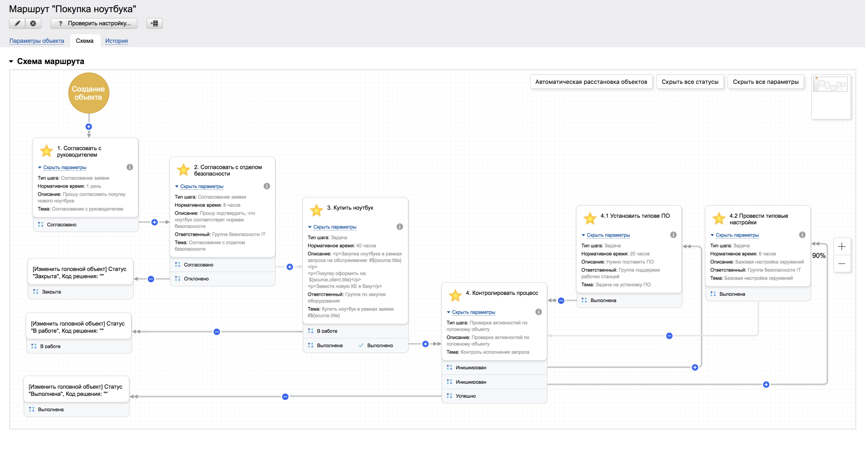Click the pencil edit icon
This screenshot has height=459, width=865.
[x=17, y=23]
